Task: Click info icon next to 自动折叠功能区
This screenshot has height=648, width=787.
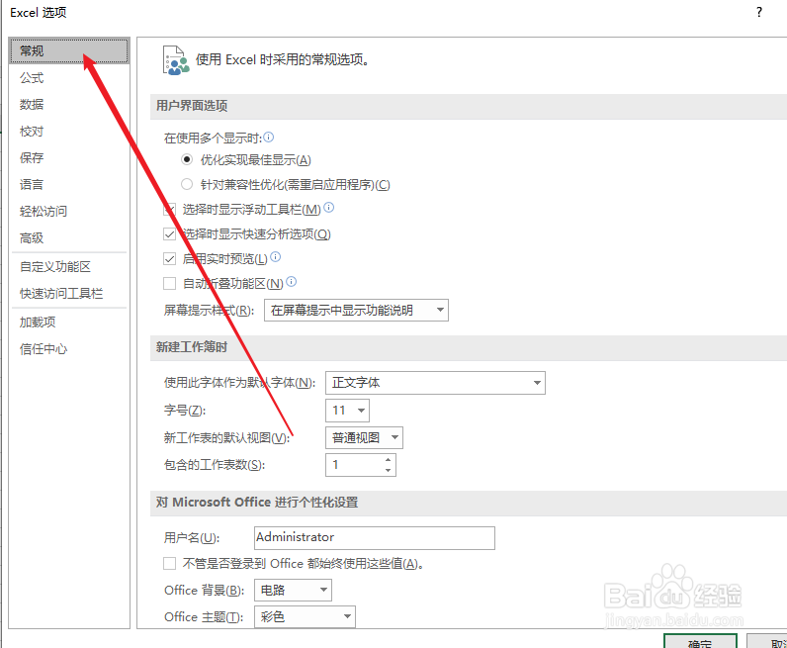Action: tap(292, 281)
